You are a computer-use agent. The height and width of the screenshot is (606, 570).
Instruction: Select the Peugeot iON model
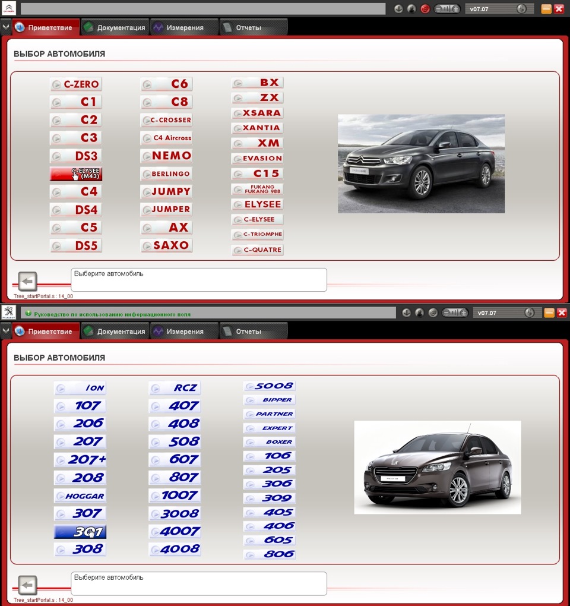point(80,387)
